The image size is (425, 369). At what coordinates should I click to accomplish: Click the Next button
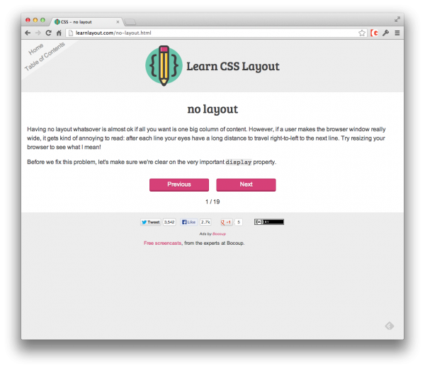coord(246,184)
